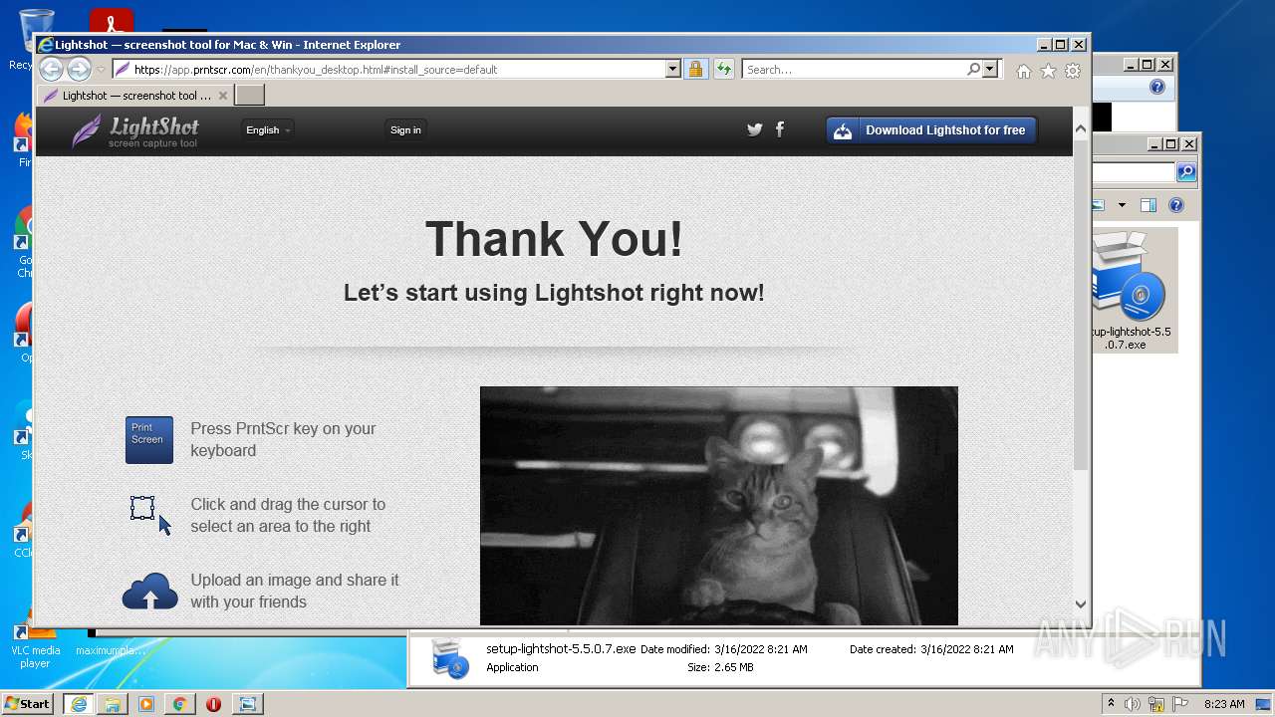Expand the address bar URL dropdown arrow
Screen dimensions: 1275x717
pyautogui.click(x=672, y=69)
